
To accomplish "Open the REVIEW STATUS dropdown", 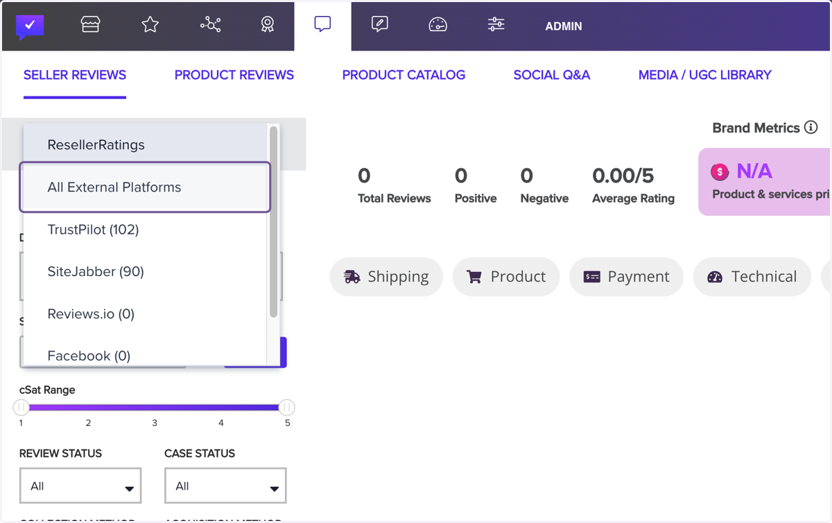I will pos(80,486).
